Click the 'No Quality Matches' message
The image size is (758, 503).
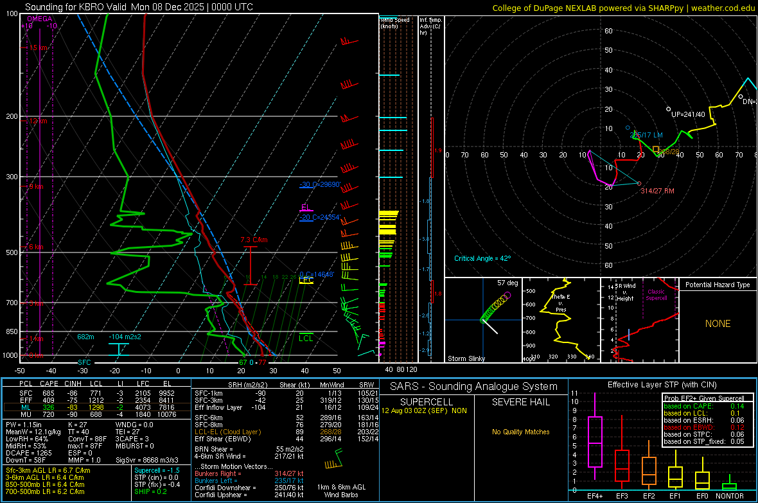click(x=520, y=432)
